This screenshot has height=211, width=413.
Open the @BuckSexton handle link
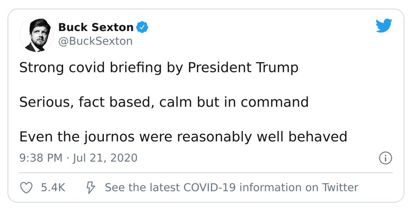point(95,41)
